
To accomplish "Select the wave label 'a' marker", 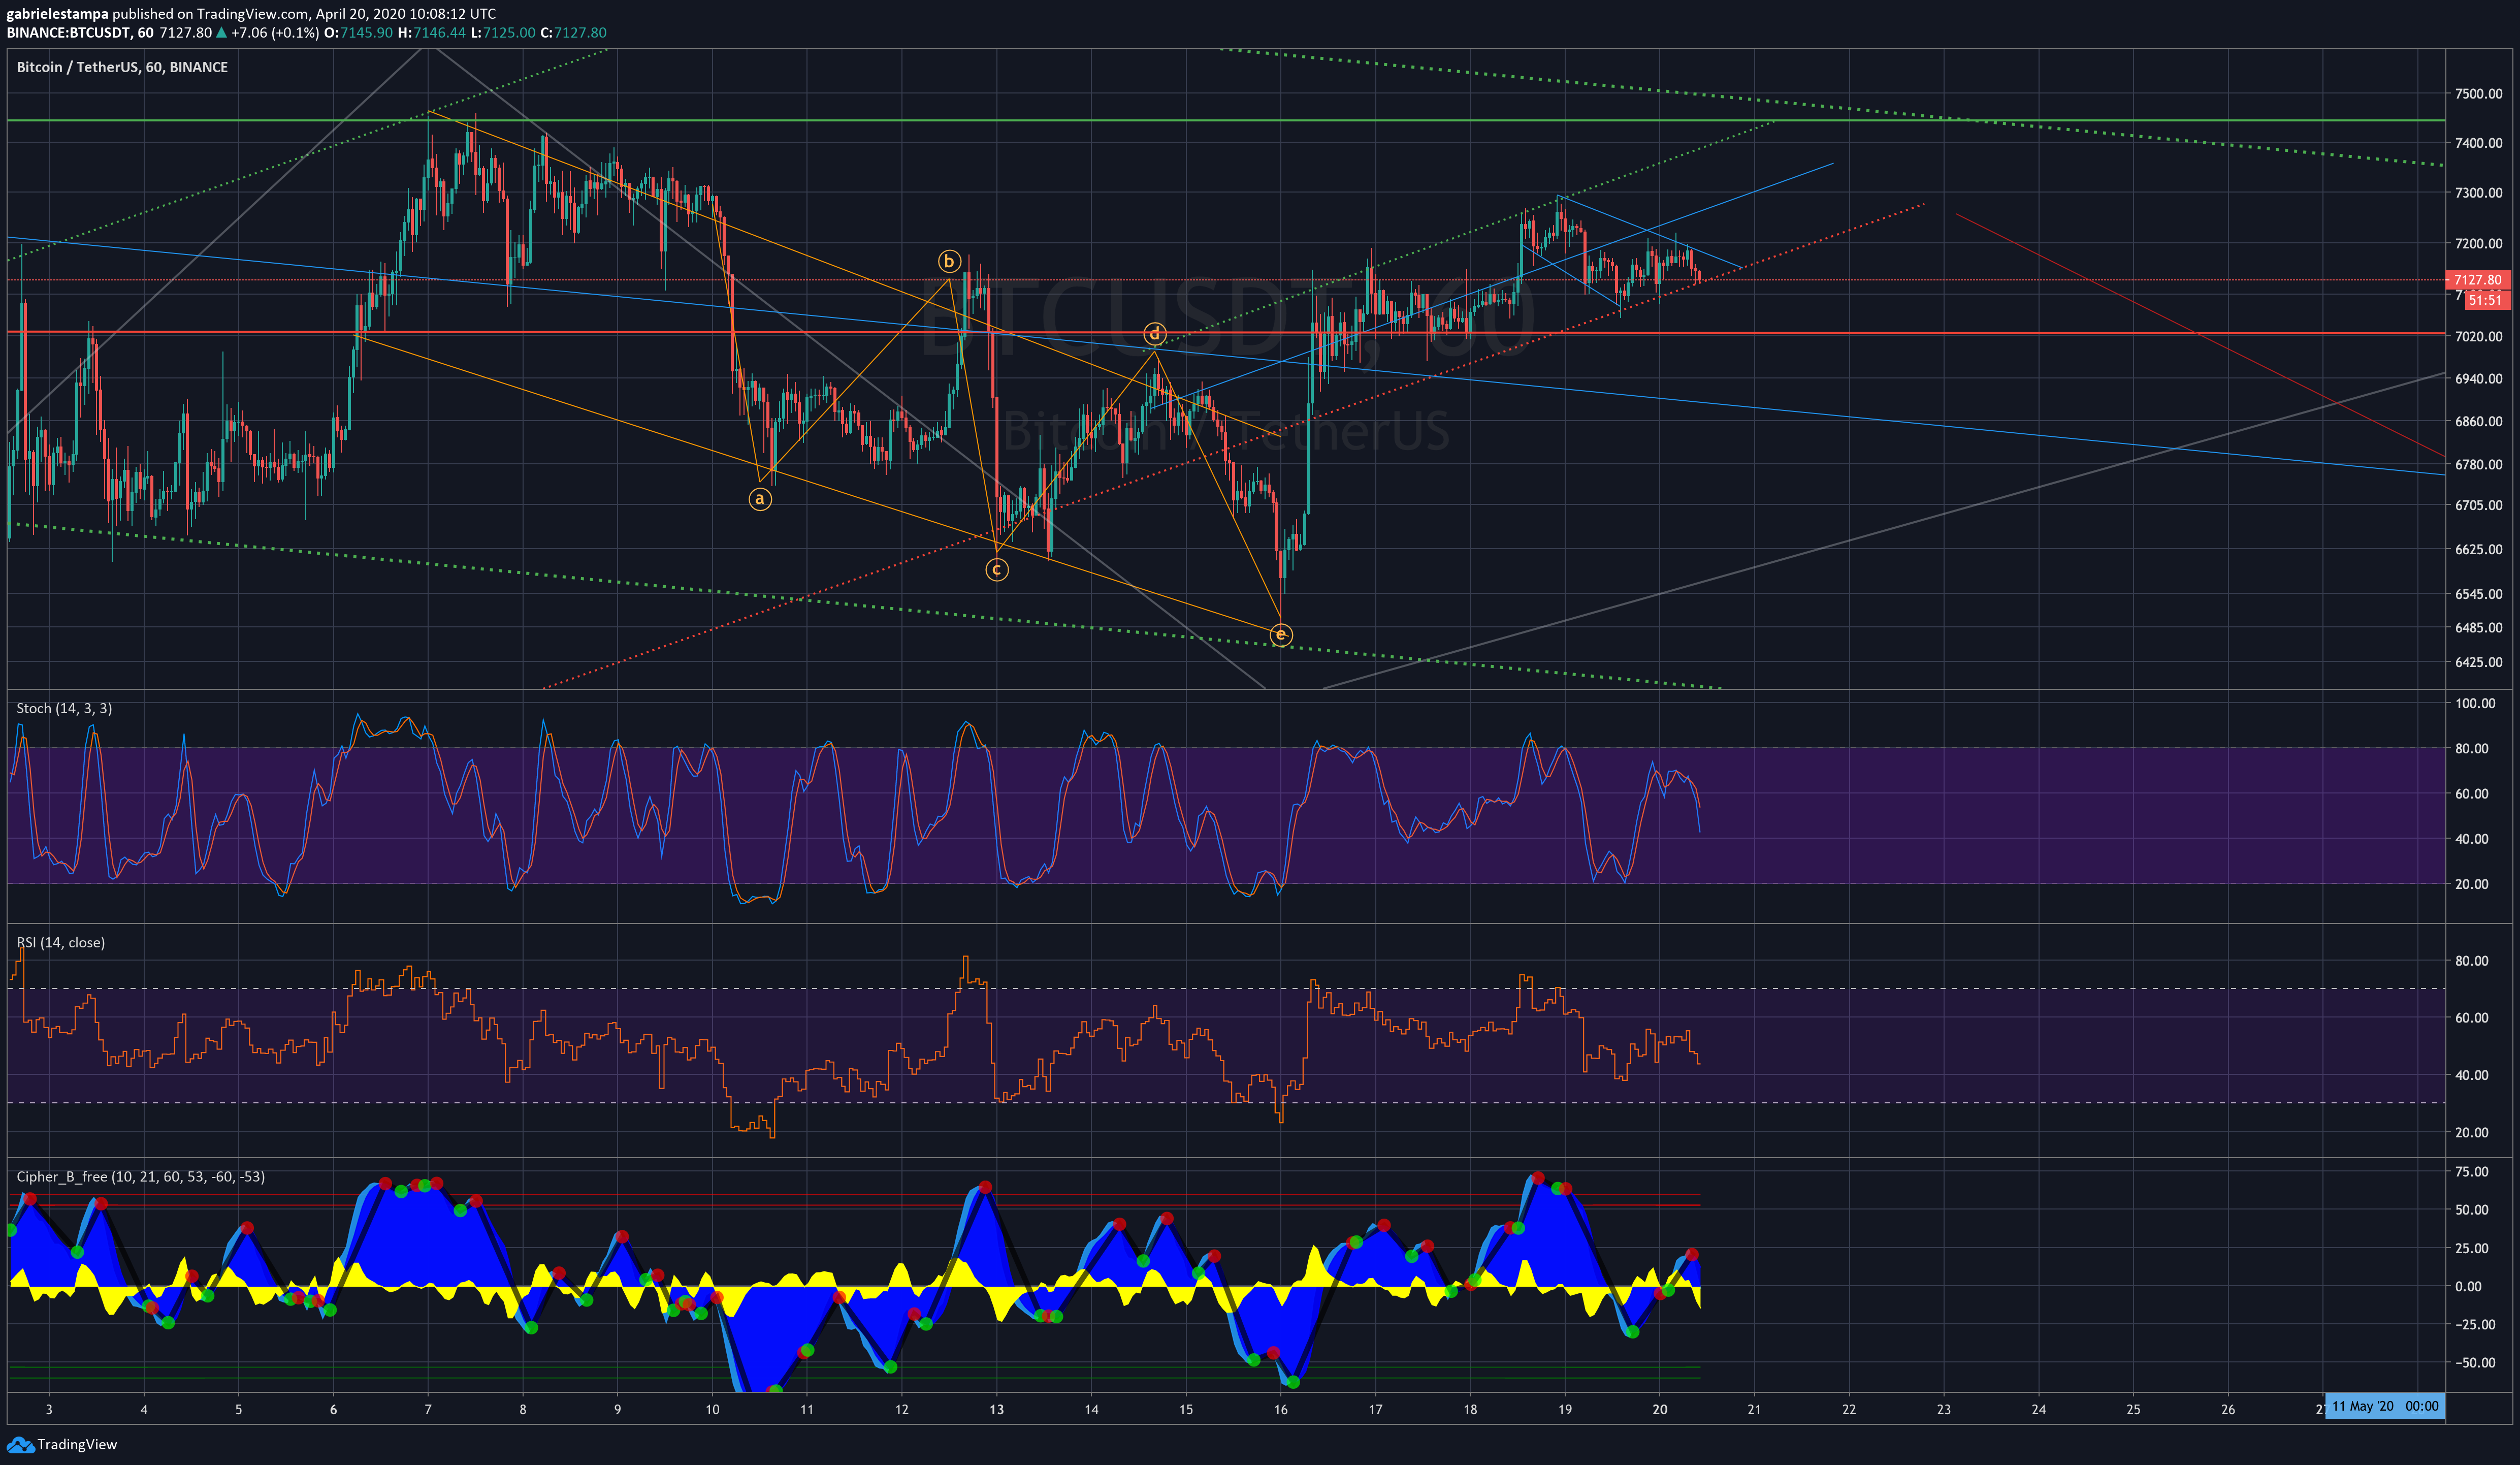I will coord(760,498).
